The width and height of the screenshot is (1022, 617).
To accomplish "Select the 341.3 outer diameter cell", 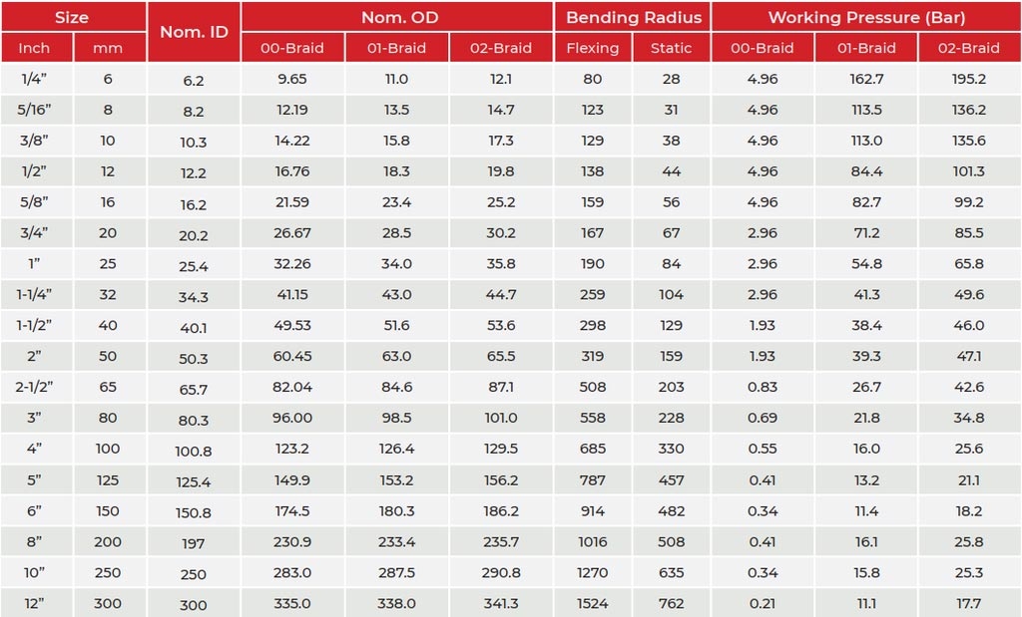I will pos(500,603).
